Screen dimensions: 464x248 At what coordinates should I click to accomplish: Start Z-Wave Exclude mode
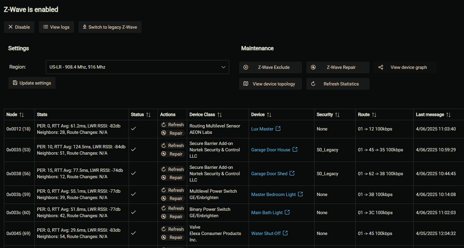[270, 67]
